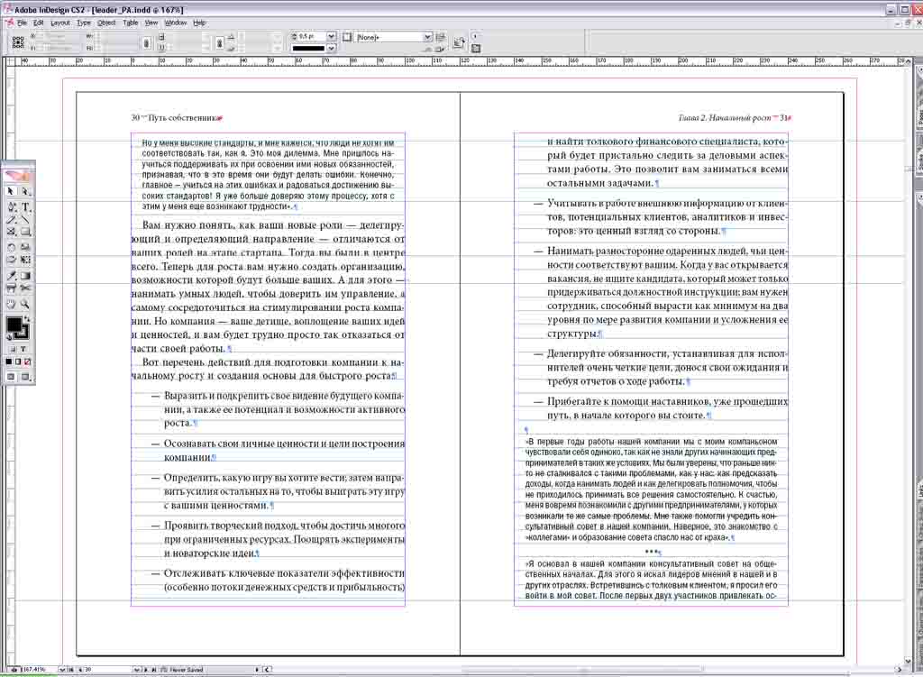Select the Pencil tool
The width and height of the screenshot is (923, 677).
[11, 220]
